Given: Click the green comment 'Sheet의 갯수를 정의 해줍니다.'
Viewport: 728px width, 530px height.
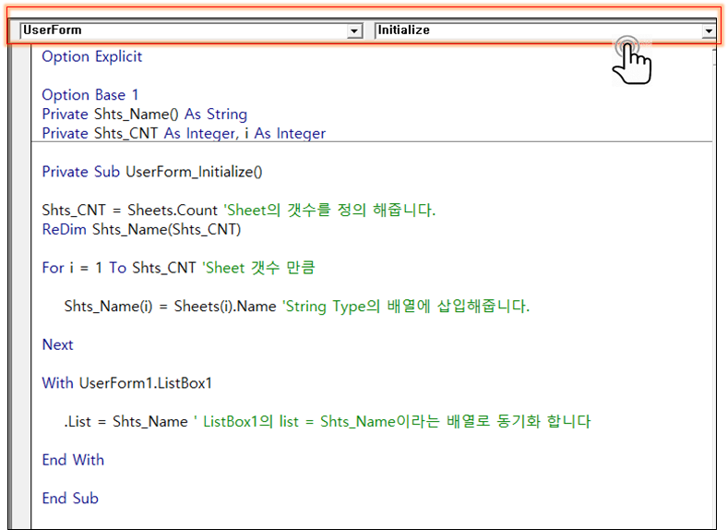Looking at the screenshot, I should click(x=329, y=210).
